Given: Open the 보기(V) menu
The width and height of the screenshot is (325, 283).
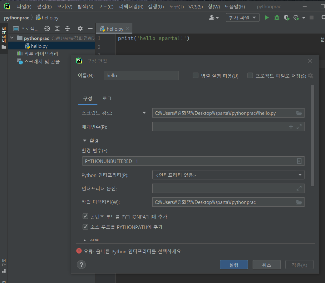Looking at the screenshot, I should pos(64,7).
